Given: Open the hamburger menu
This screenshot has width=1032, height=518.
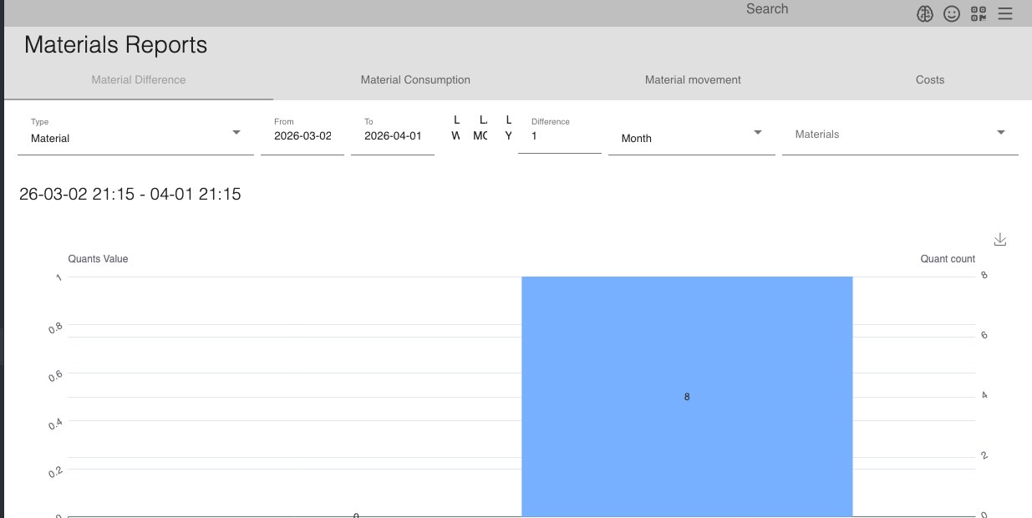Looking at the screenshot, I should (x=1005, y=14).
